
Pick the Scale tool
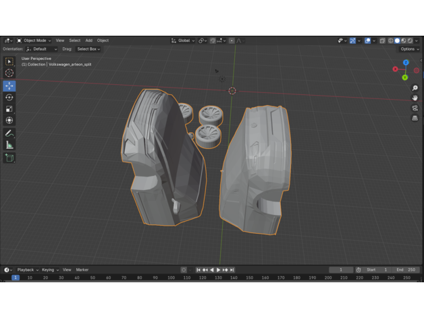pyautogui.click(x=9, y=108)
